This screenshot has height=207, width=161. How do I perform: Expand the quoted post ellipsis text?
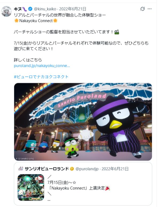pos(49,200)
